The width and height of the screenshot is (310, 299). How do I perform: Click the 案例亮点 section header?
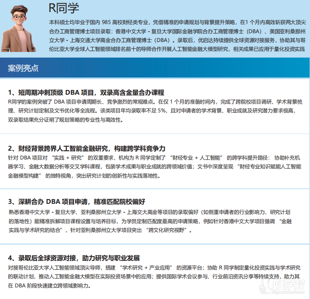pos(23,68)
